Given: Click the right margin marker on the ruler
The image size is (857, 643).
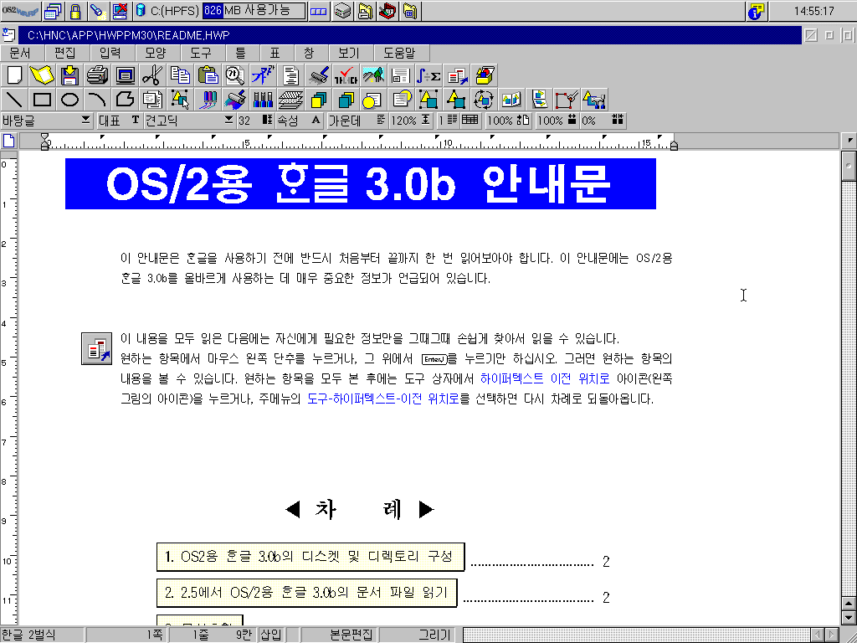Looking at the screenshot, I should (x=674, y=144).
